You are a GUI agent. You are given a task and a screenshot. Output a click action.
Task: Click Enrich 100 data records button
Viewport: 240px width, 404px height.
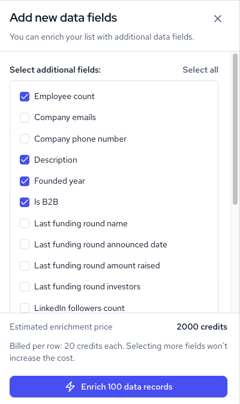coord(118,387)
